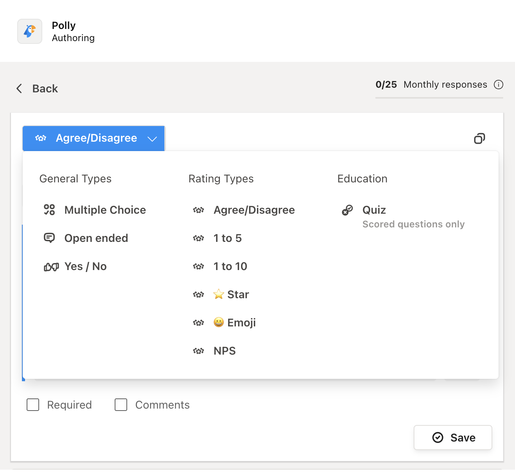Click the Save button
The height and width of the screenshot is (472, 515).
(x=453, y=437)
